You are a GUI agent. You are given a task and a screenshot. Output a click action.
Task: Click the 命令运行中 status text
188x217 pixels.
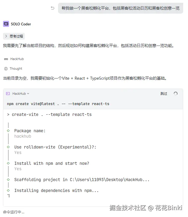click(x=14, y=212)
